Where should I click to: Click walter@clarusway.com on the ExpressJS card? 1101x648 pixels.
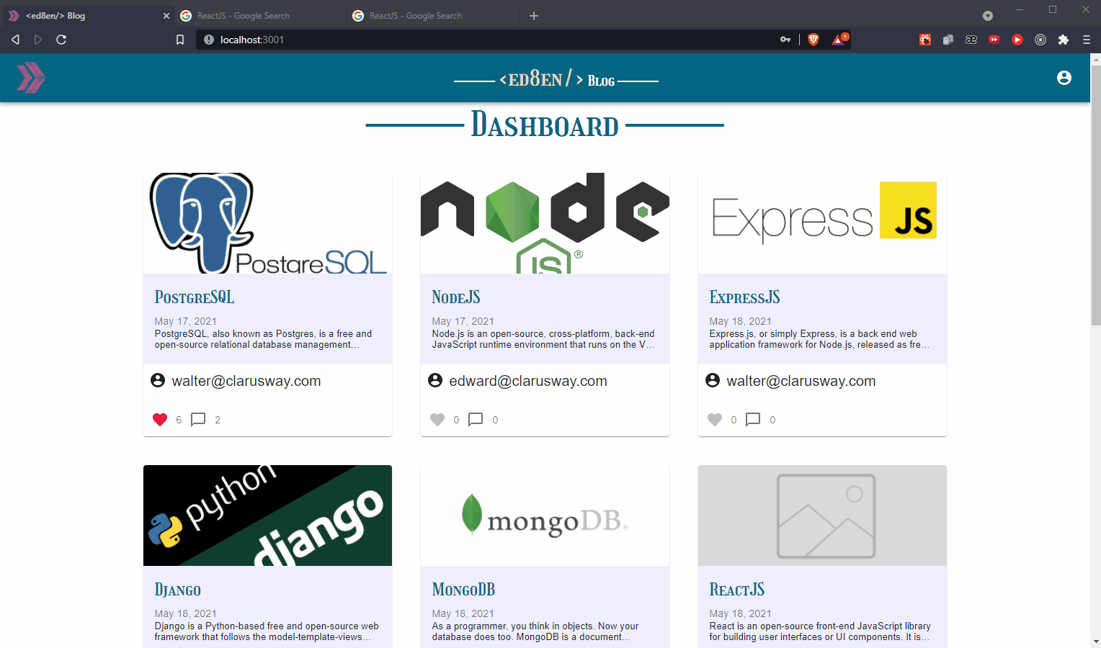pyautogui.click(x=801, y=381)
